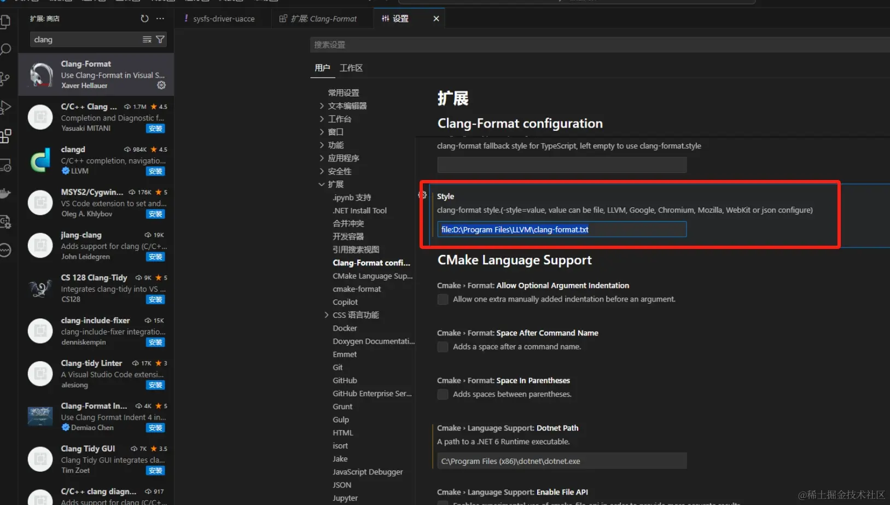Open Clang-Format configuration in settings tree
The width and height of the screenshot is (890, 505).
pos(371,263)
